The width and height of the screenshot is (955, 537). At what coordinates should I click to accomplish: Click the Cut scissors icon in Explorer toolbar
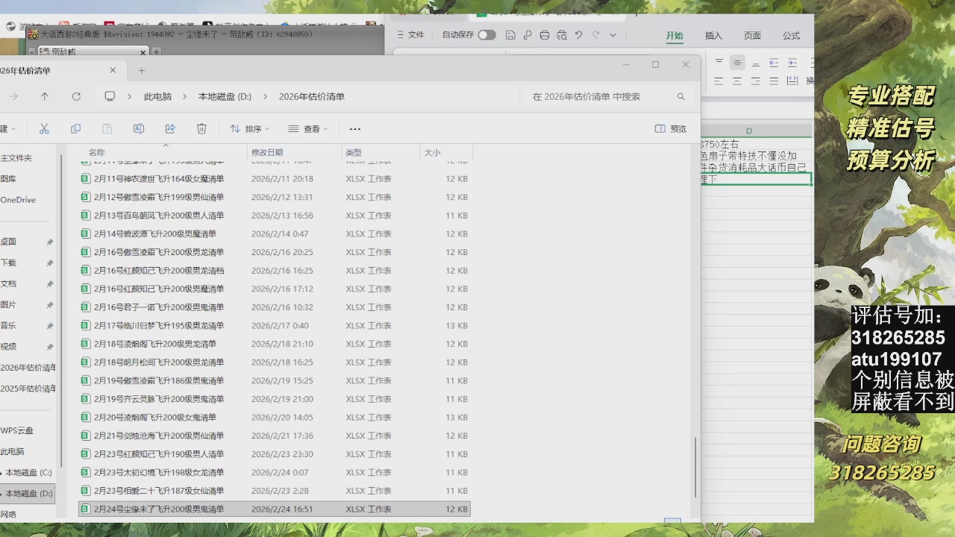coord(44,129)
